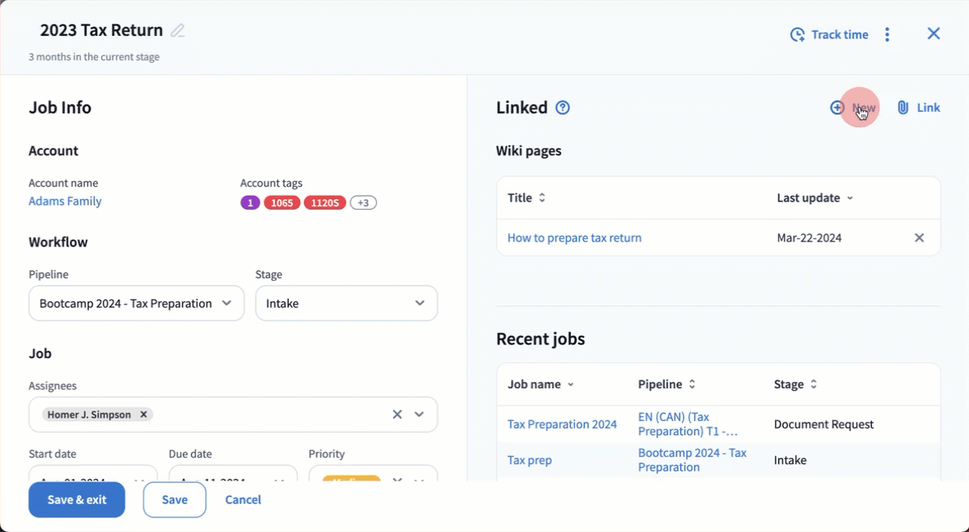Expand the Assignees dropdown chevron

pyautogui.click(x=419, y=415)
